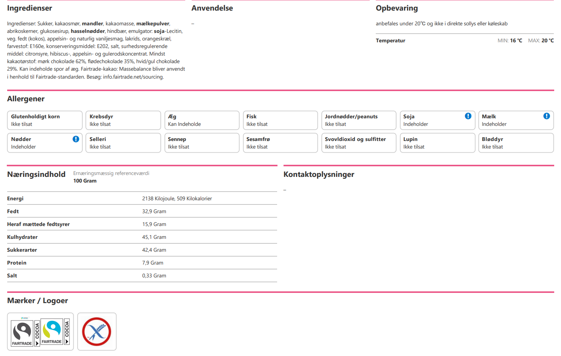
Task: Click the Allergener section heading
Action: click(x=26, y=99)
